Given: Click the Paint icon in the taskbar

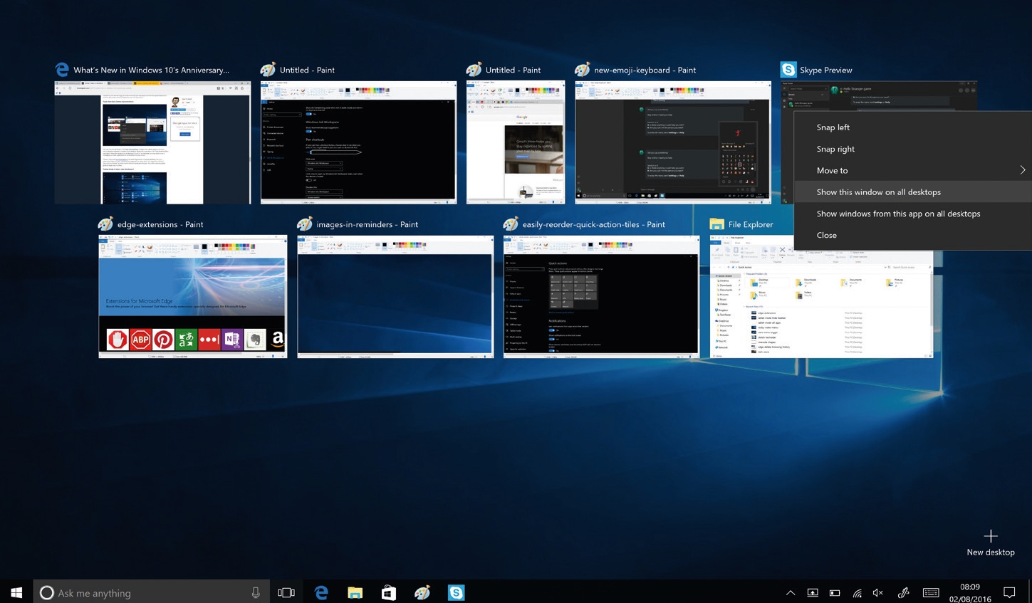Looking at the screenshot, I should [x=422, y=592].
